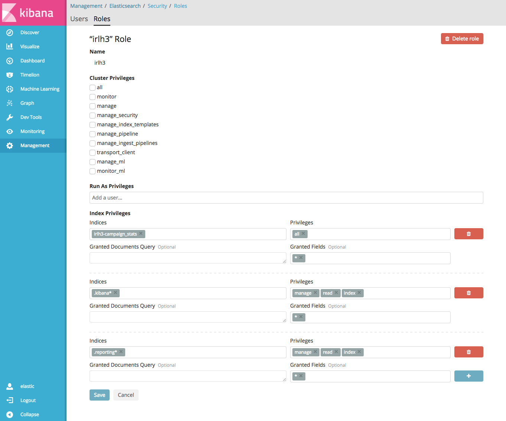
Task: Enable manage_ingest_pipelines privilege
Action: point(93,143)
